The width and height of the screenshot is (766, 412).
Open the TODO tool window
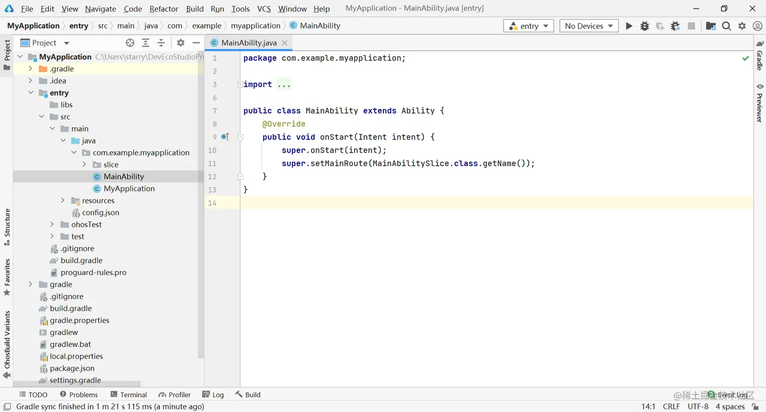coord(33,395)
